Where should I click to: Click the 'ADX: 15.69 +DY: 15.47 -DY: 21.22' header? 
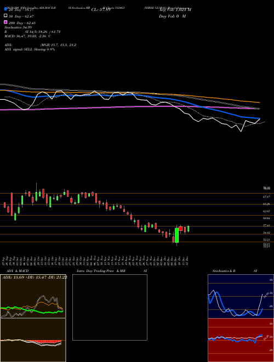(x=35, y=277)
